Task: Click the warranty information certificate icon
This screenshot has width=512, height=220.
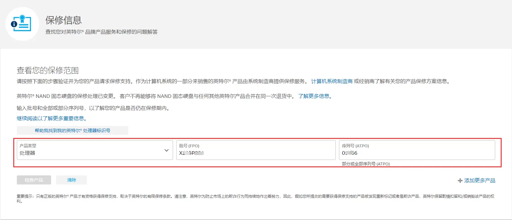Action: [22, 24]
